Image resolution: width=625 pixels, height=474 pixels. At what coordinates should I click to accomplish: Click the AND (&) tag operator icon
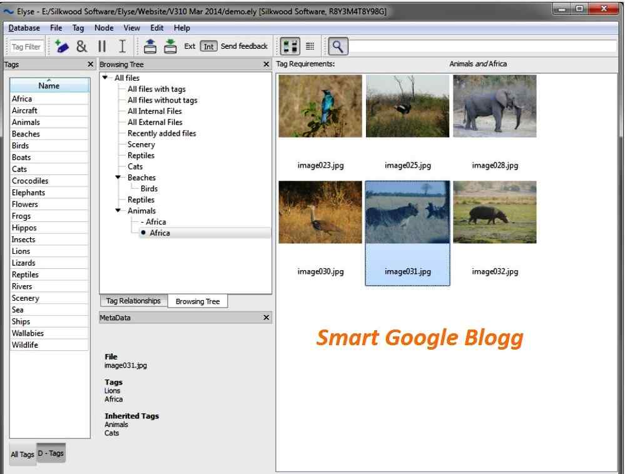pyautogui.click(x=81, y=46)
